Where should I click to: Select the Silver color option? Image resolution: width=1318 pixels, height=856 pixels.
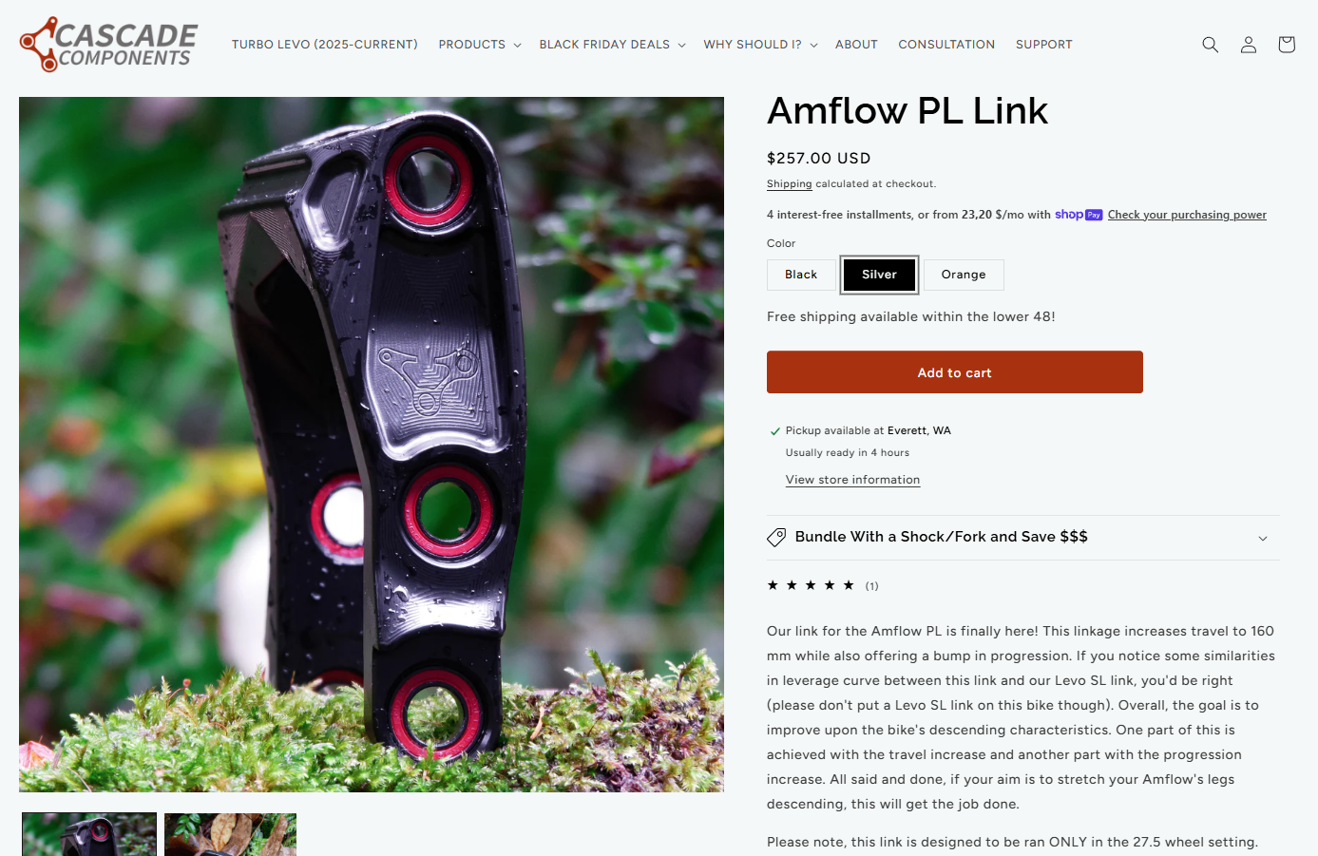[879, 275]
